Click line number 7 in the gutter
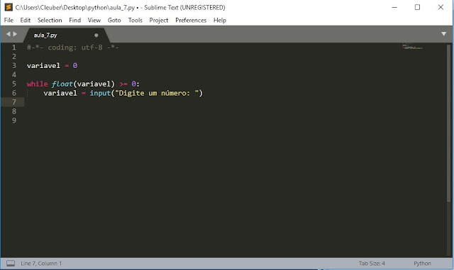This screenshot has height=270, width=454. click(x=14, y=102)
